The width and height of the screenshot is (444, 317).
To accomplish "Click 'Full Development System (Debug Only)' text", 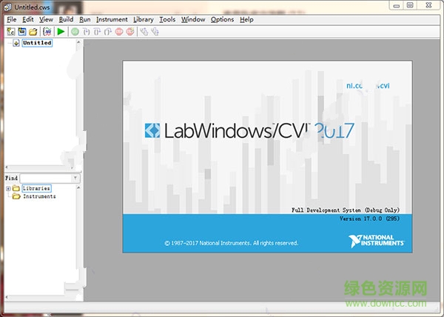I will pyautogui.click(x=346, y=210).
